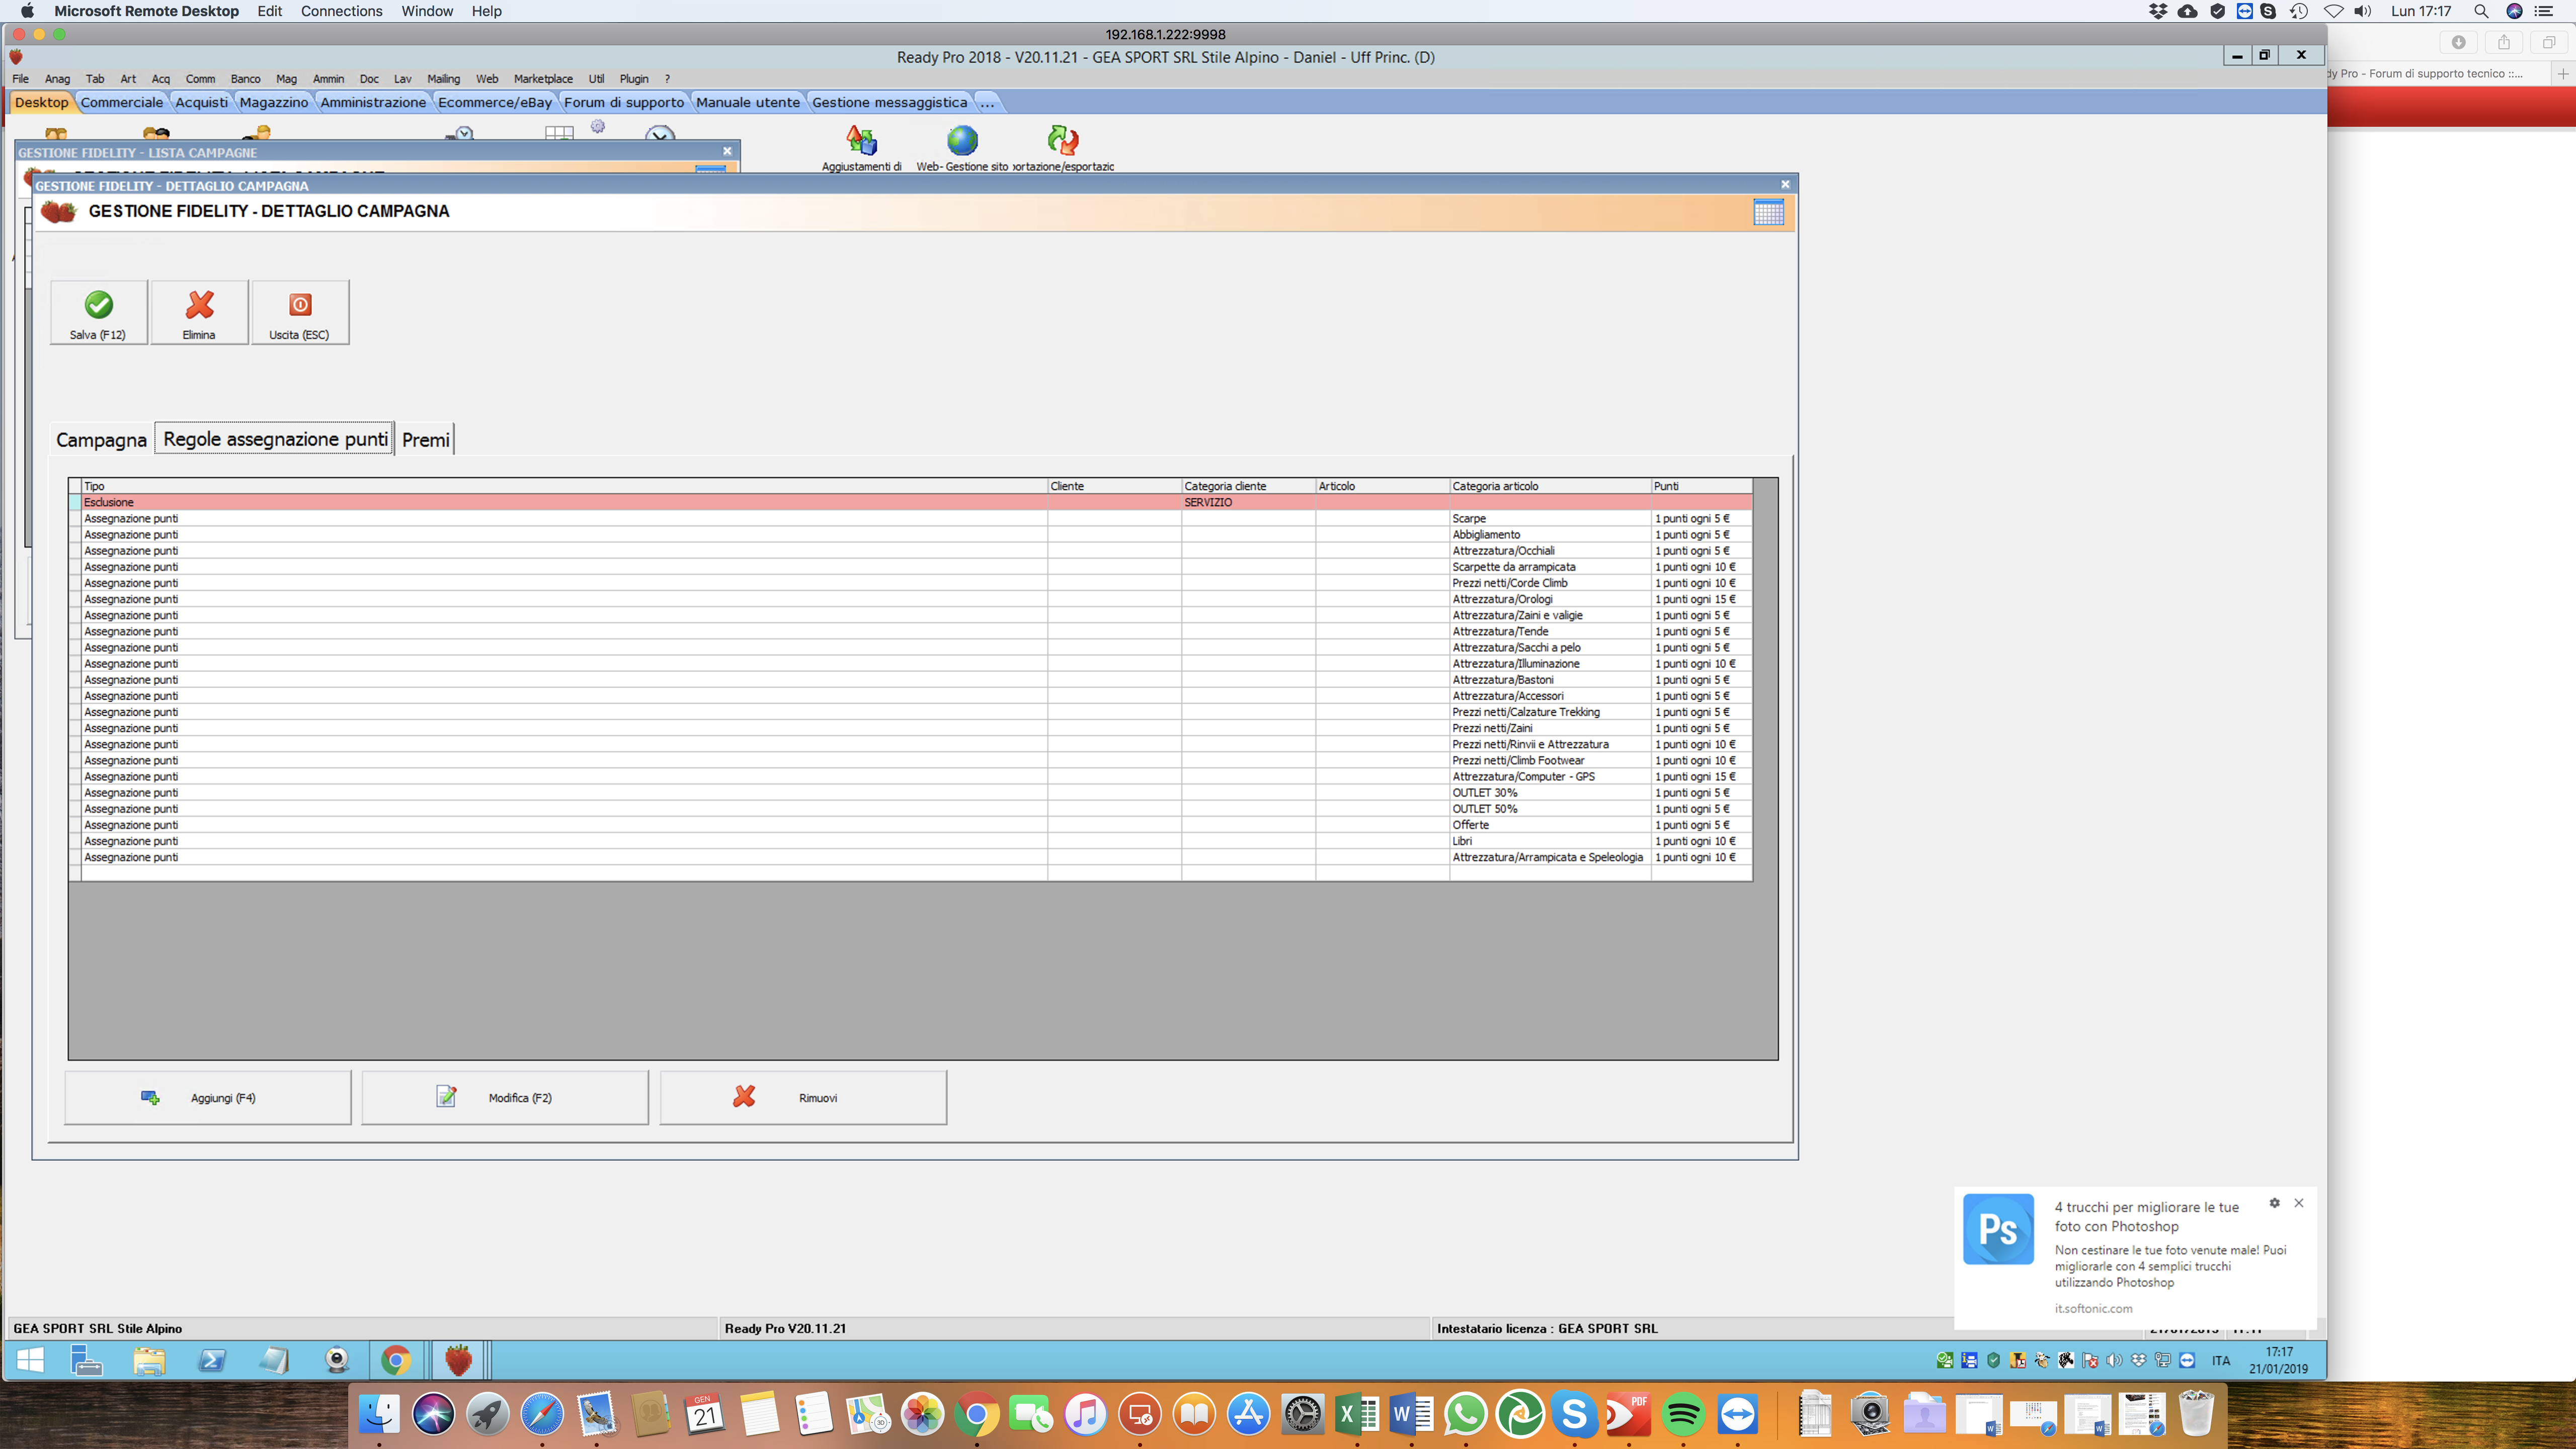Click the Dropbox icon in macOS menu bar
The width and height of the screenshot is (2576, 1449).
(x=2158, y=11)
